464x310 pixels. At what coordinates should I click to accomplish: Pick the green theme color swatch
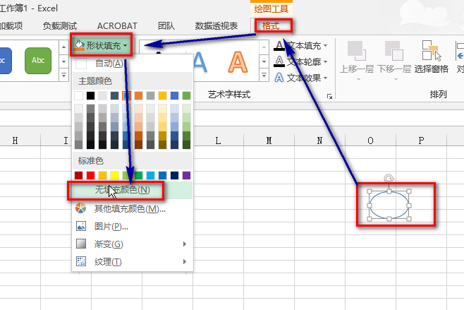point(186,96)
